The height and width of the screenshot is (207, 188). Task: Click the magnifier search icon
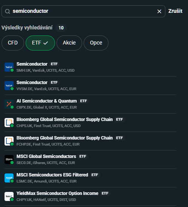pos(8,11)
